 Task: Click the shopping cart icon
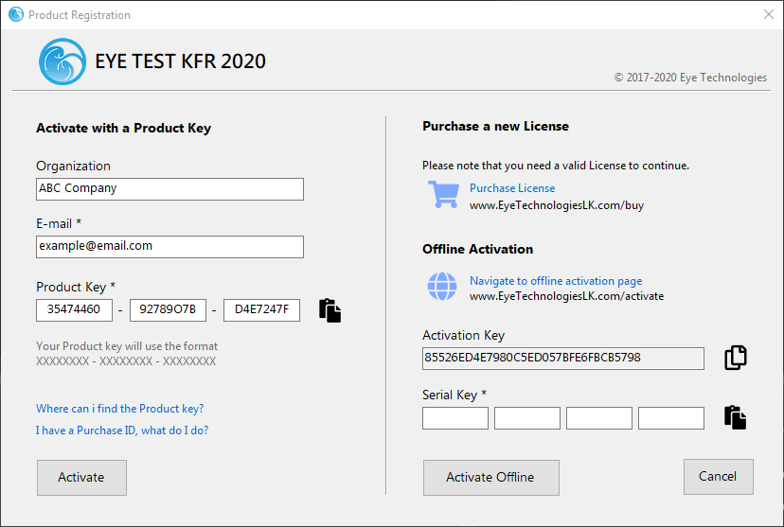coord(443,194)
